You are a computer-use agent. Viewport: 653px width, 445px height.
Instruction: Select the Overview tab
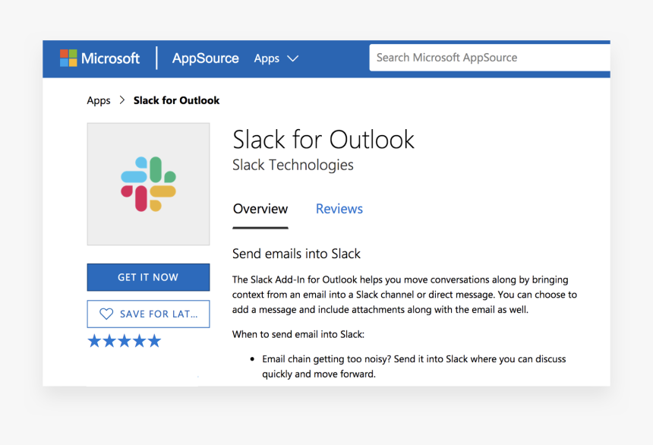(x=260, y=209)
